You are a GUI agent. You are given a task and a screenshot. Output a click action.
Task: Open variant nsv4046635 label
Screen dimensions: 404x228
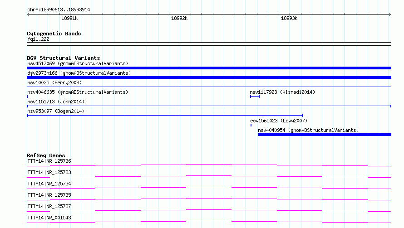pos(78,92)
